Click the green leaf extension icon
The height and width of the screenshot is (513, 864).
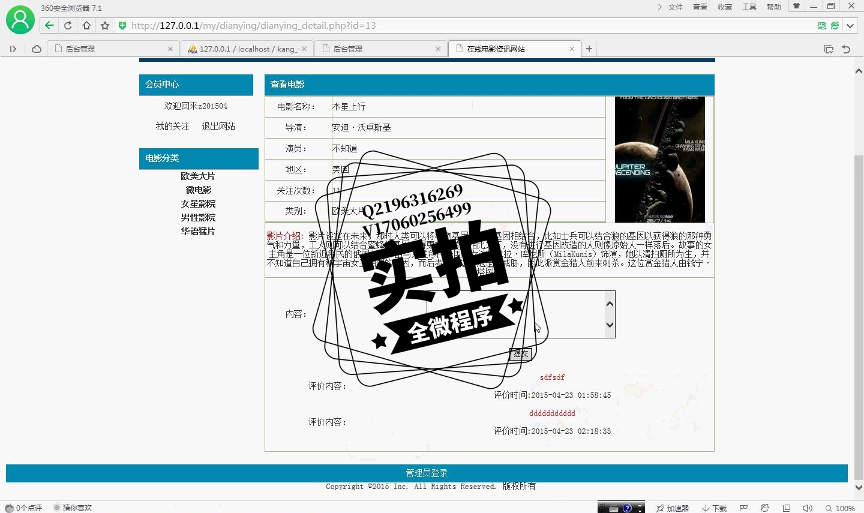click(835, 25)
